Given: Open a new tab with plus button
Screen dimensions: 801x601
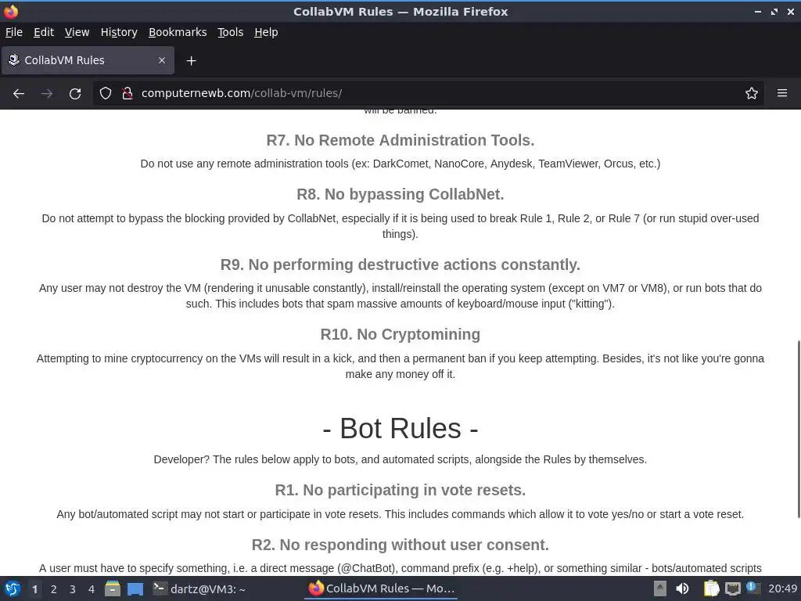Looking at the screenshot, I should (x=191, y=61).
